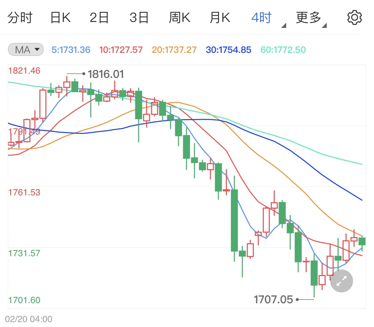The height and width of the screenshot is (327, 374).
Task: Click the axis label 1701.60
Action: [24, 300]
